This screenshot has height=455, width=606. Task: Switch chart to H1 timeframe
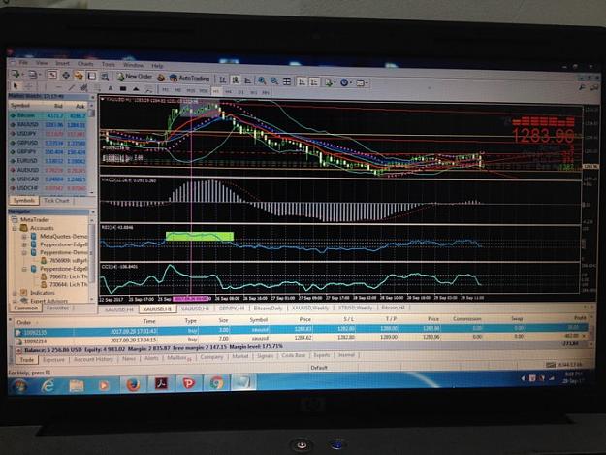coord(215,91)
